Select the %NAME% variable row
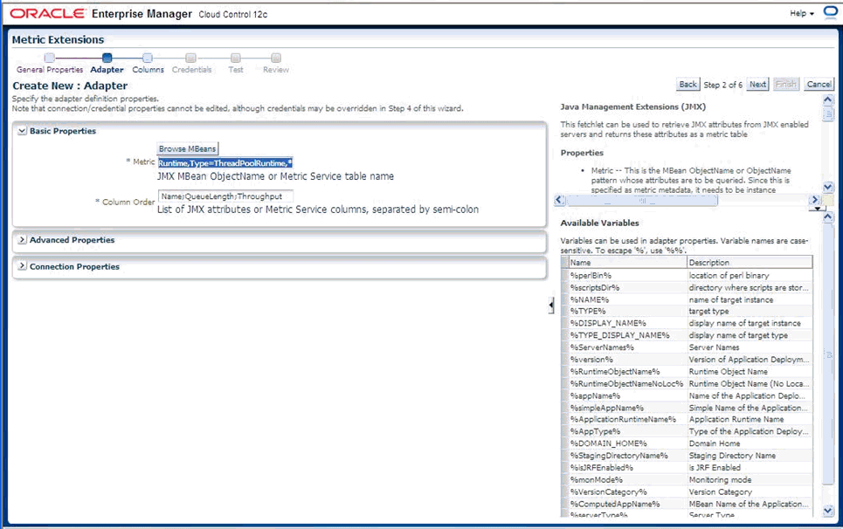Viewport: 843px width, 529px height. [x=687, y=299]
